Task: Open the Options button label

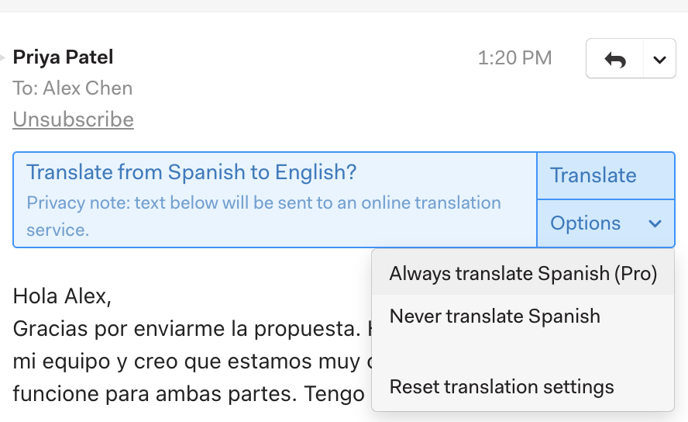Action: coord(585,223)
